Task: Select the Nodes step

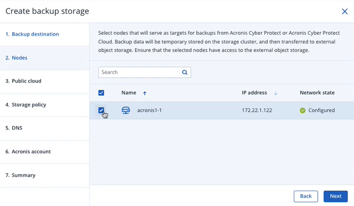Action: tap(16, 58)
